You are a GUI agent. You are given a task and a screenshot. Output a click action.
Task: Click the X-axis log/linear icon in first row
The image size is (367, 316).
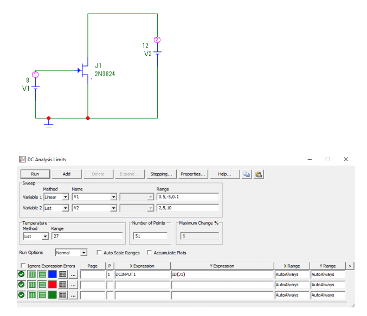click(x=32, y=274)
